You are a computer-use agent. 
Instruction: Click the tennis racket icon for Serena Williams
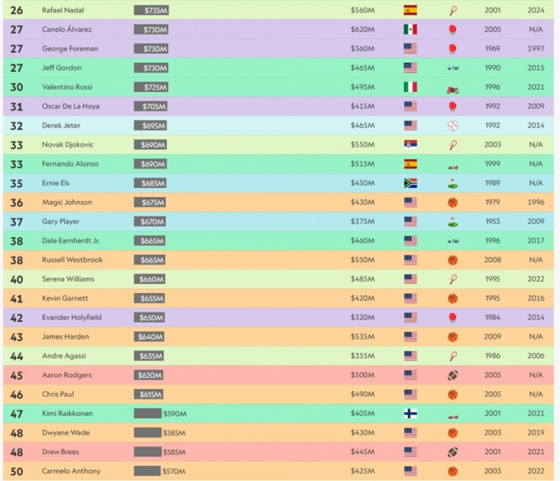(453, 279)
